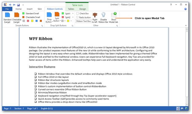The width and height of the screenshot is (192, 114).
Task: Expand the Split1 dropdown arrow
Action: [73, 13]
